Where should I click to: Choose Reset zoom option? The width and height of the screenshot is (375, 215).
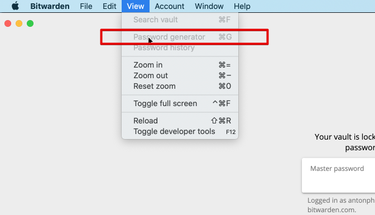[180, 86]
